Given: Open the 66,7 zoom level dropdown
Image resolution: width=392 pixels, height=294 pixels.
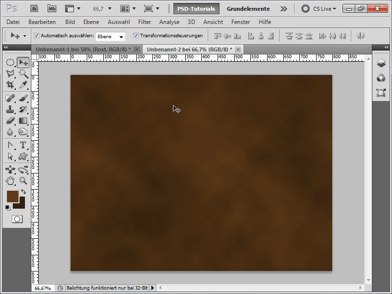Looking at the screenshot, I should [x=109, y=9].
